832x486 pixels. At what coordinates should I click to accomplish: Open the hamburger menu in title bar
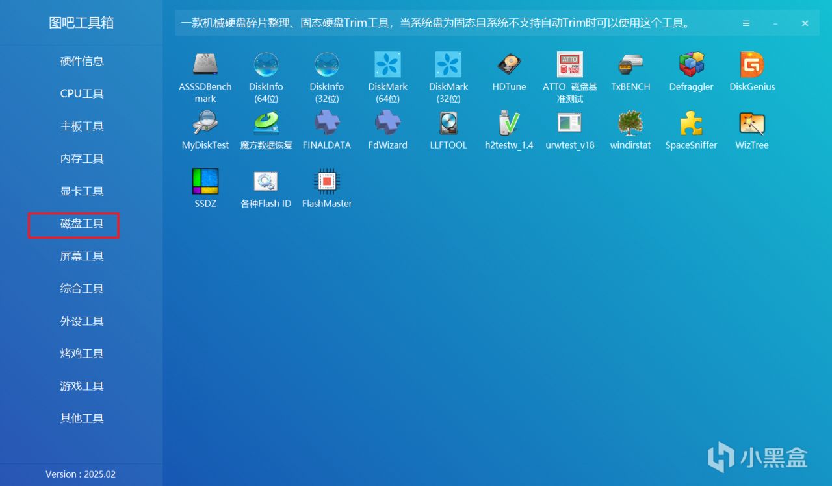[746, 23]
